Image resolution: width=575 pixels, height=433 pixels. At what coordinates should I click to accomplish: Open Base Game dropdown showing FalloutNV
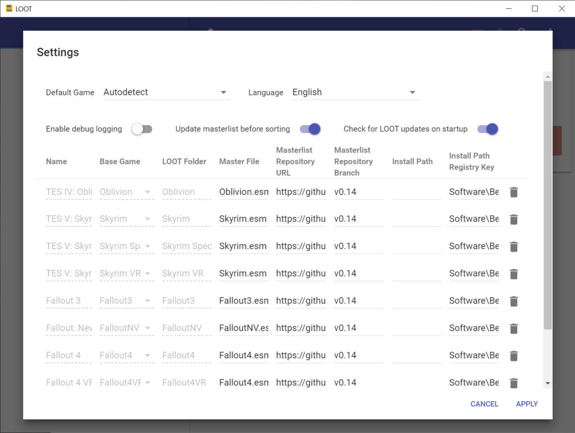point(126,328)
